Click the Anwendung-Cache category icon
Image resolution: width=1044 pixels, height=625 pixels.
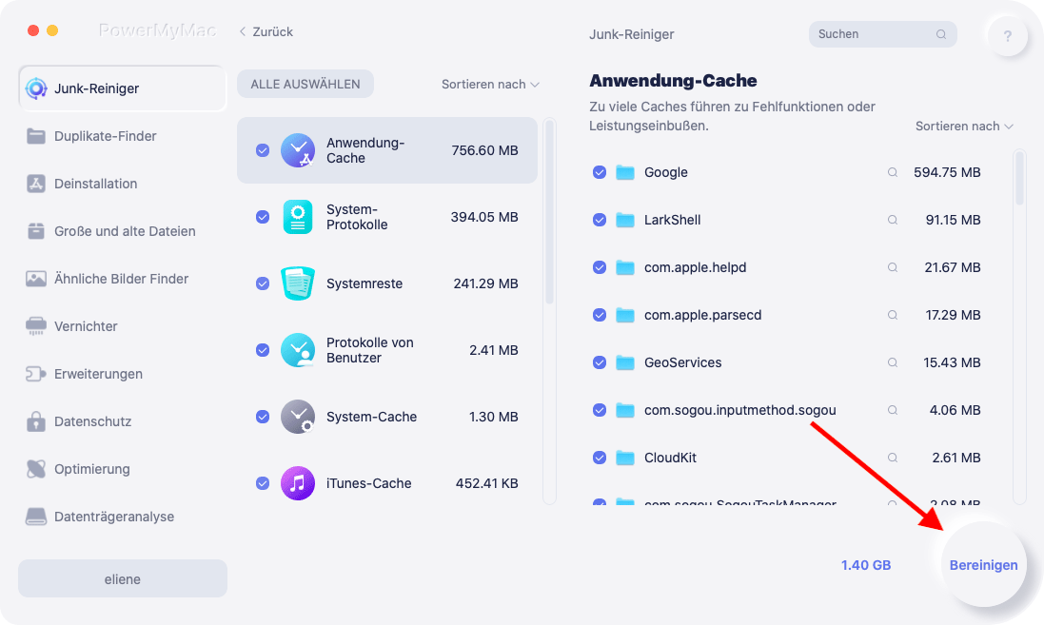[298, 150]
